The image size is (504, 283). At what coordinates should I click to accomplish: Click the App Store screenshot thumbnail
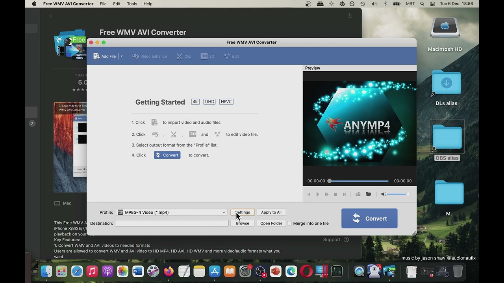(x=70, y=147)
